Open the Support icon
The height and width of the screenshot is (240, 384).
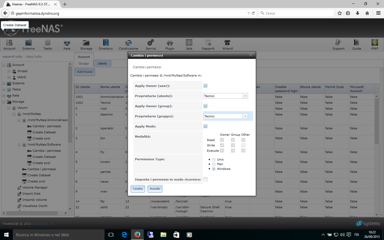click(338, 45)
